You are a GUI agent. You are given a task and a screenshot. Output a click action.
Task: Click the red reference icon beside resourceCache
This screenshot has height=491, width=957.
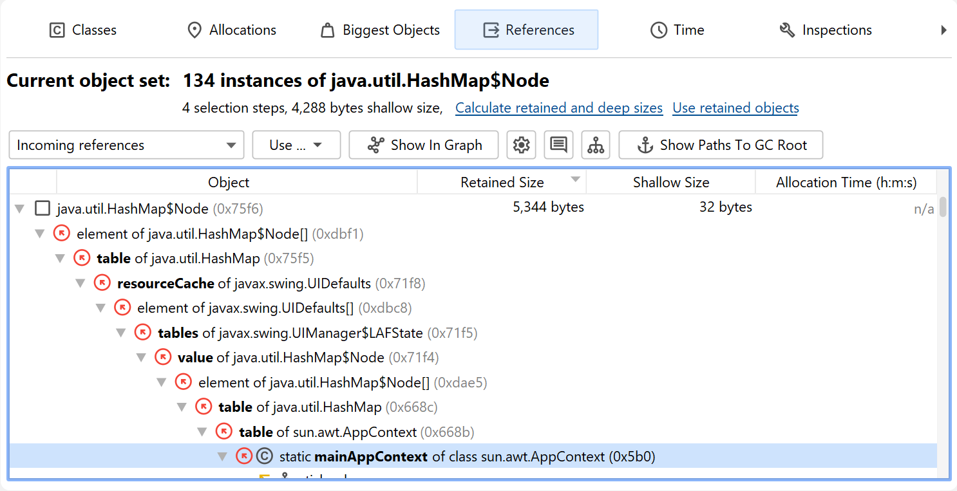point(102,283)
